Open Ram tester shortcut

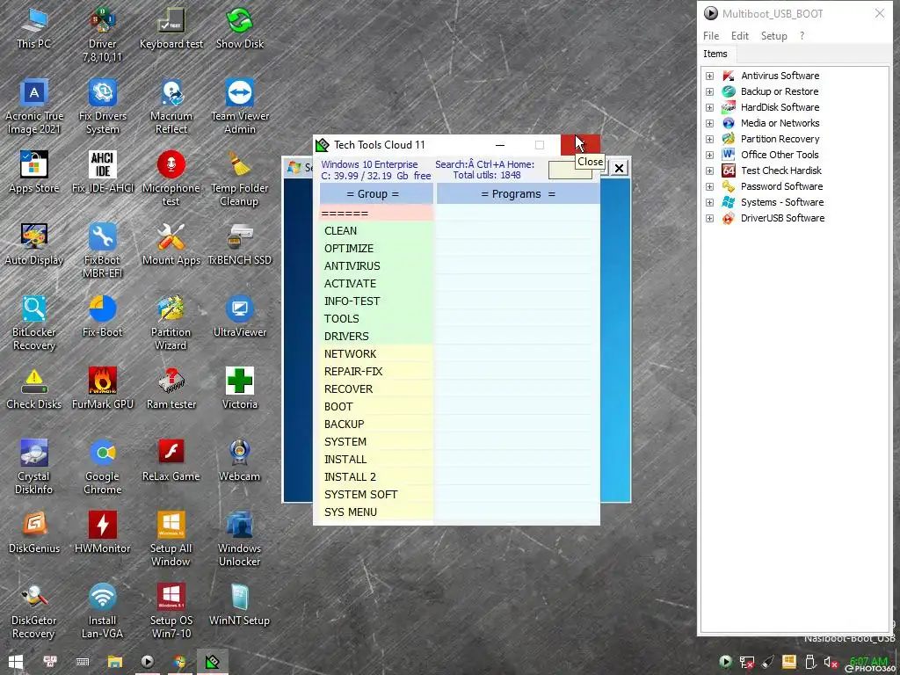[171, 388]
